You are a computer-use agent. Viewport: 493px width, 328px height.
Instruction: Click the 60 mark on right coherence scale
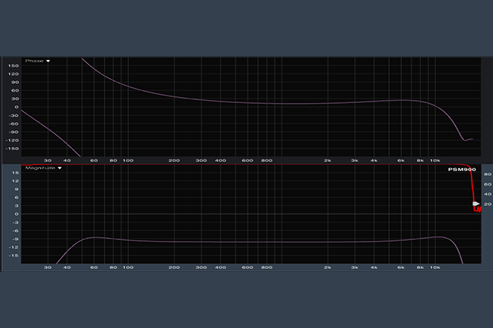tap(488, 184)
